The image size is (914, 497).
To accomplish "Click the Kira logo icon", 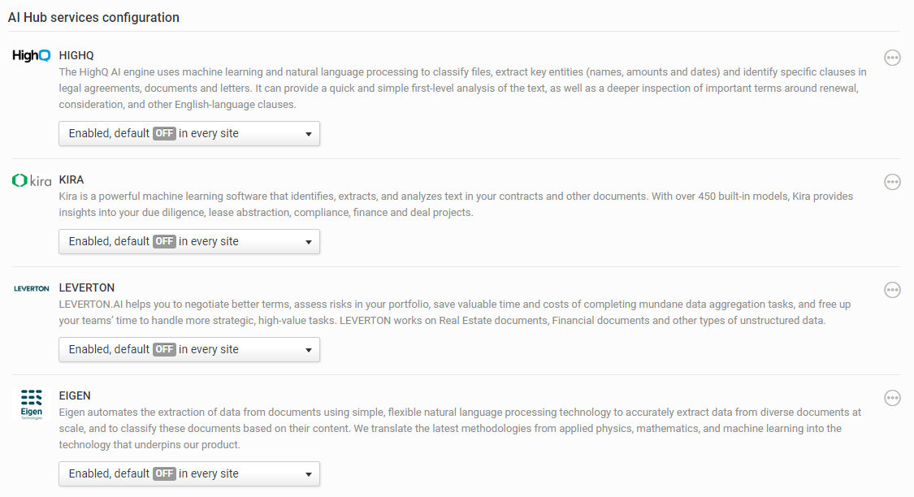I will click(x=32, y=180).
